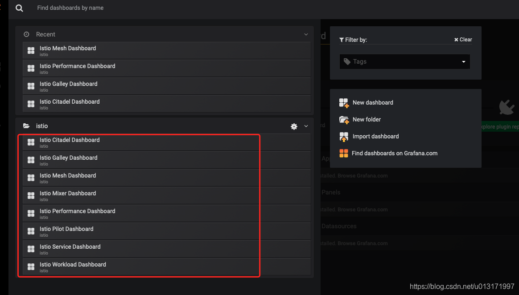Click the orange Grafana.com dashboards icon
This screenshot has width=519, height=295.
click(344, 153)
